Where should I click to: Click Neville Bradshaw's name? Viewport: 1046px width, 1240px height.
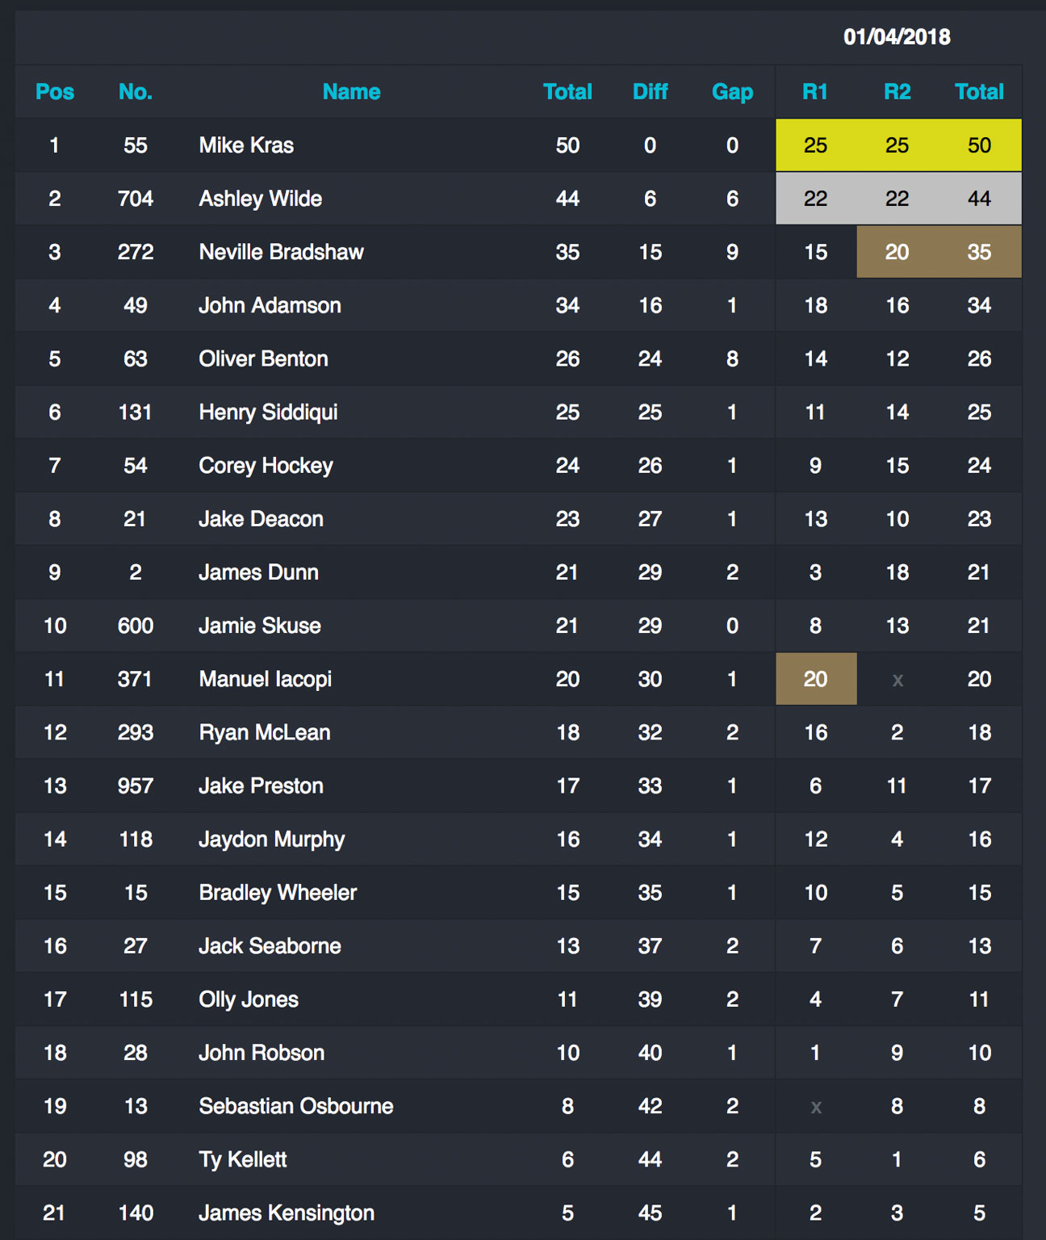point(281,252)
